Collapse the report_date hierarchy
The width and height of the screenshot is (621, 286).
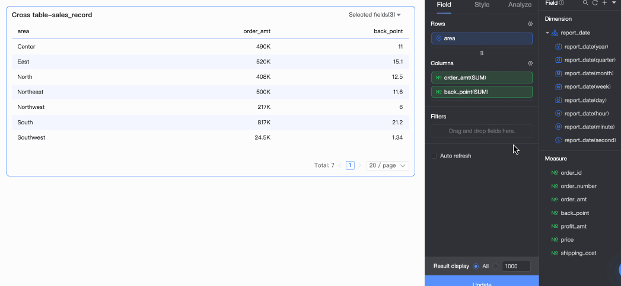click(547, 33)
